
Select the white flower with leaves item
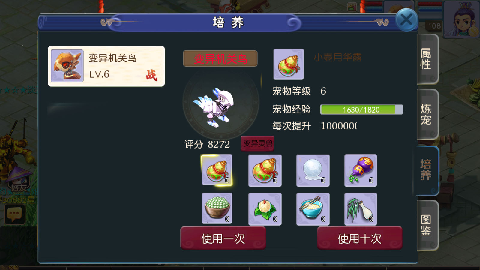coord(265,209)
